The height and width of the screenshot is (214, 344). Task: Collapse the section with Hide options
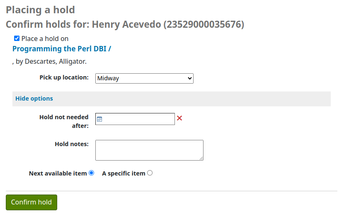click(34, 99)
